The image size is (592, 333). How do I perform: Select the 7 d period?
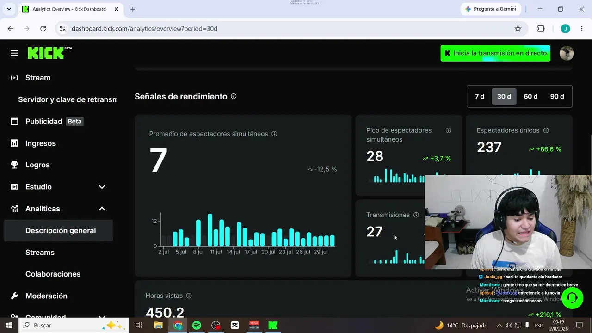click(x=480, y=97)
